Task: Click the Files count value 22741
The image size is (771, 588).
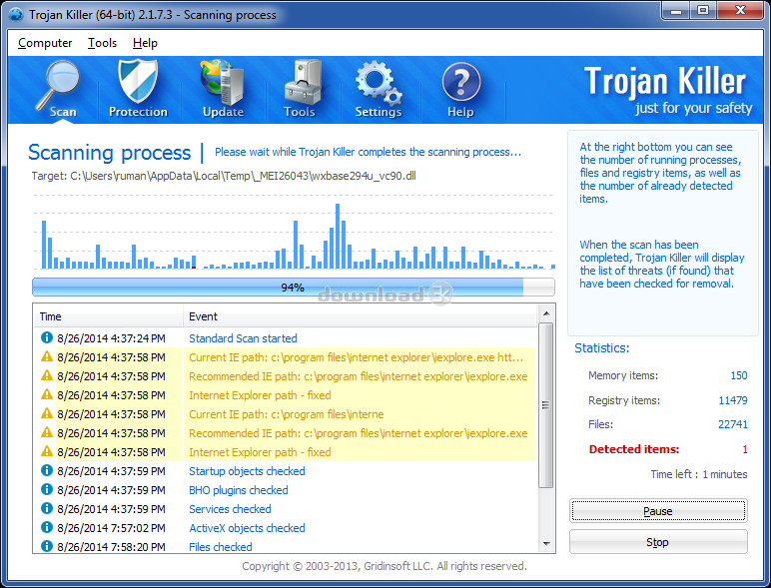Action: point(733,424)
